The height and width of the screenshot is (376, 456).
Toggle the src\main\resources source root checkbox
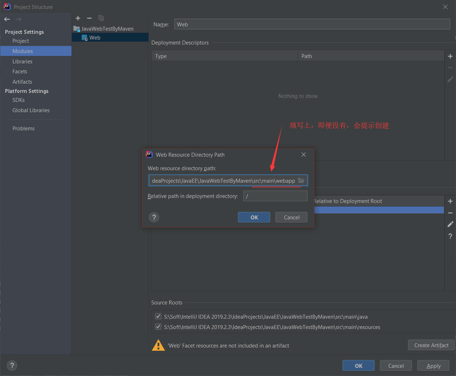[x=158, y=327]
